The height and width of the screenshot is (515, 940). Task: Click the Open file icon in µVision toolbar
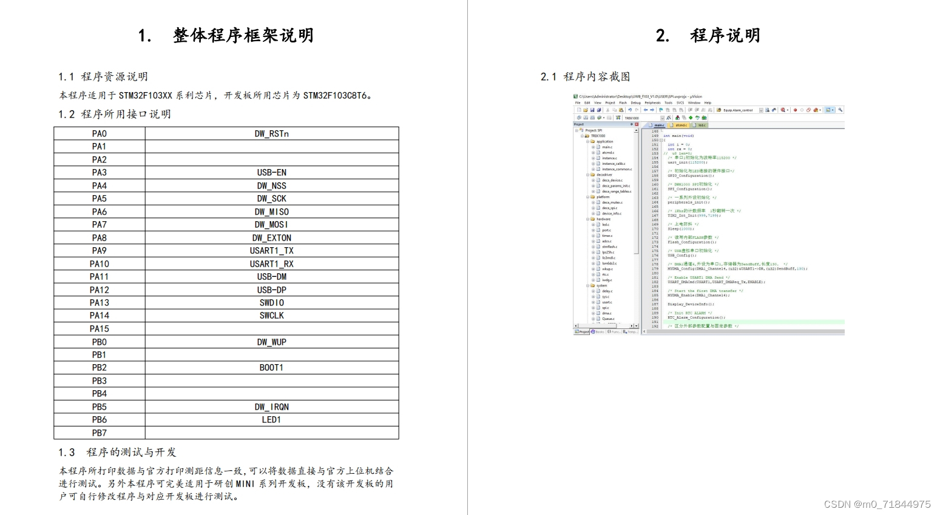[586, 110]
